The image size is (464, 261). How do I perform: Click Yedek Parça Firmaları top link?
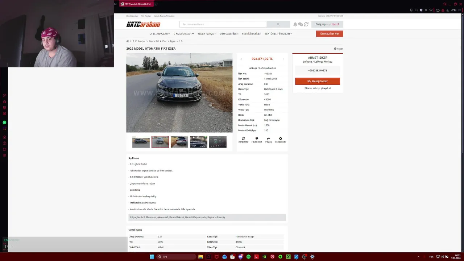click(x=164, y=16)
